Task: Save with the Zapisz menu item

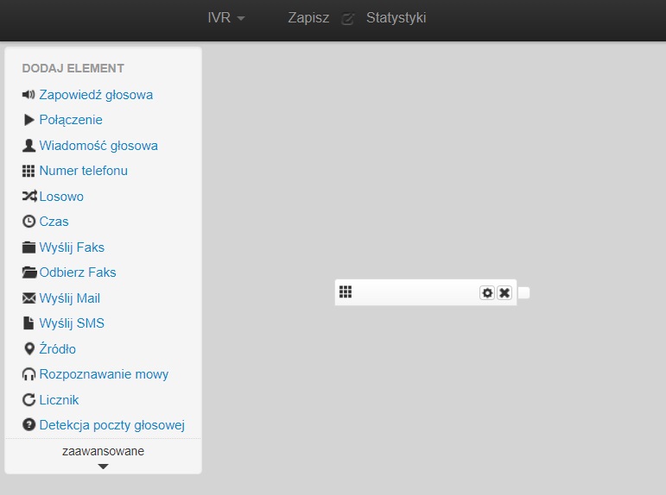Action: point(308,18)
